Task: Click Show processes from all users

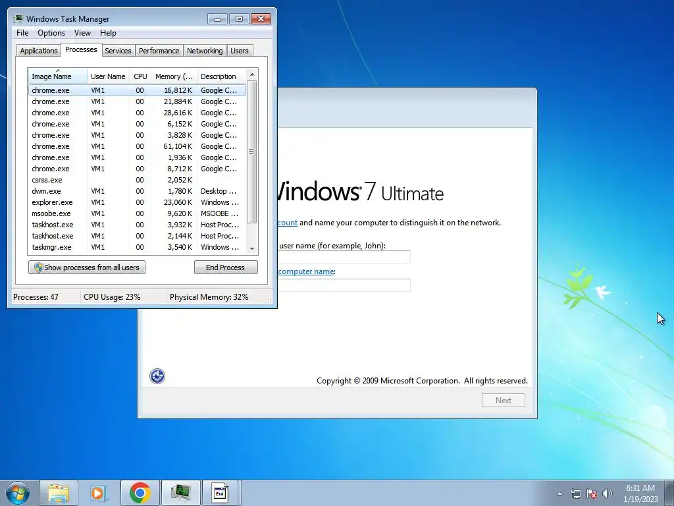Action: 87,267
